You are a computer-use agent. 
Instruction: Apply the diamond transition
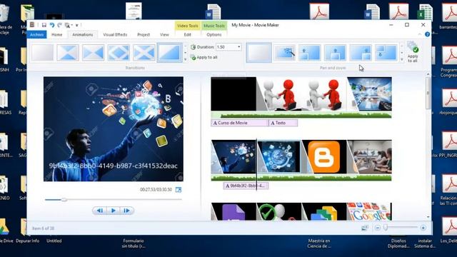119,53
